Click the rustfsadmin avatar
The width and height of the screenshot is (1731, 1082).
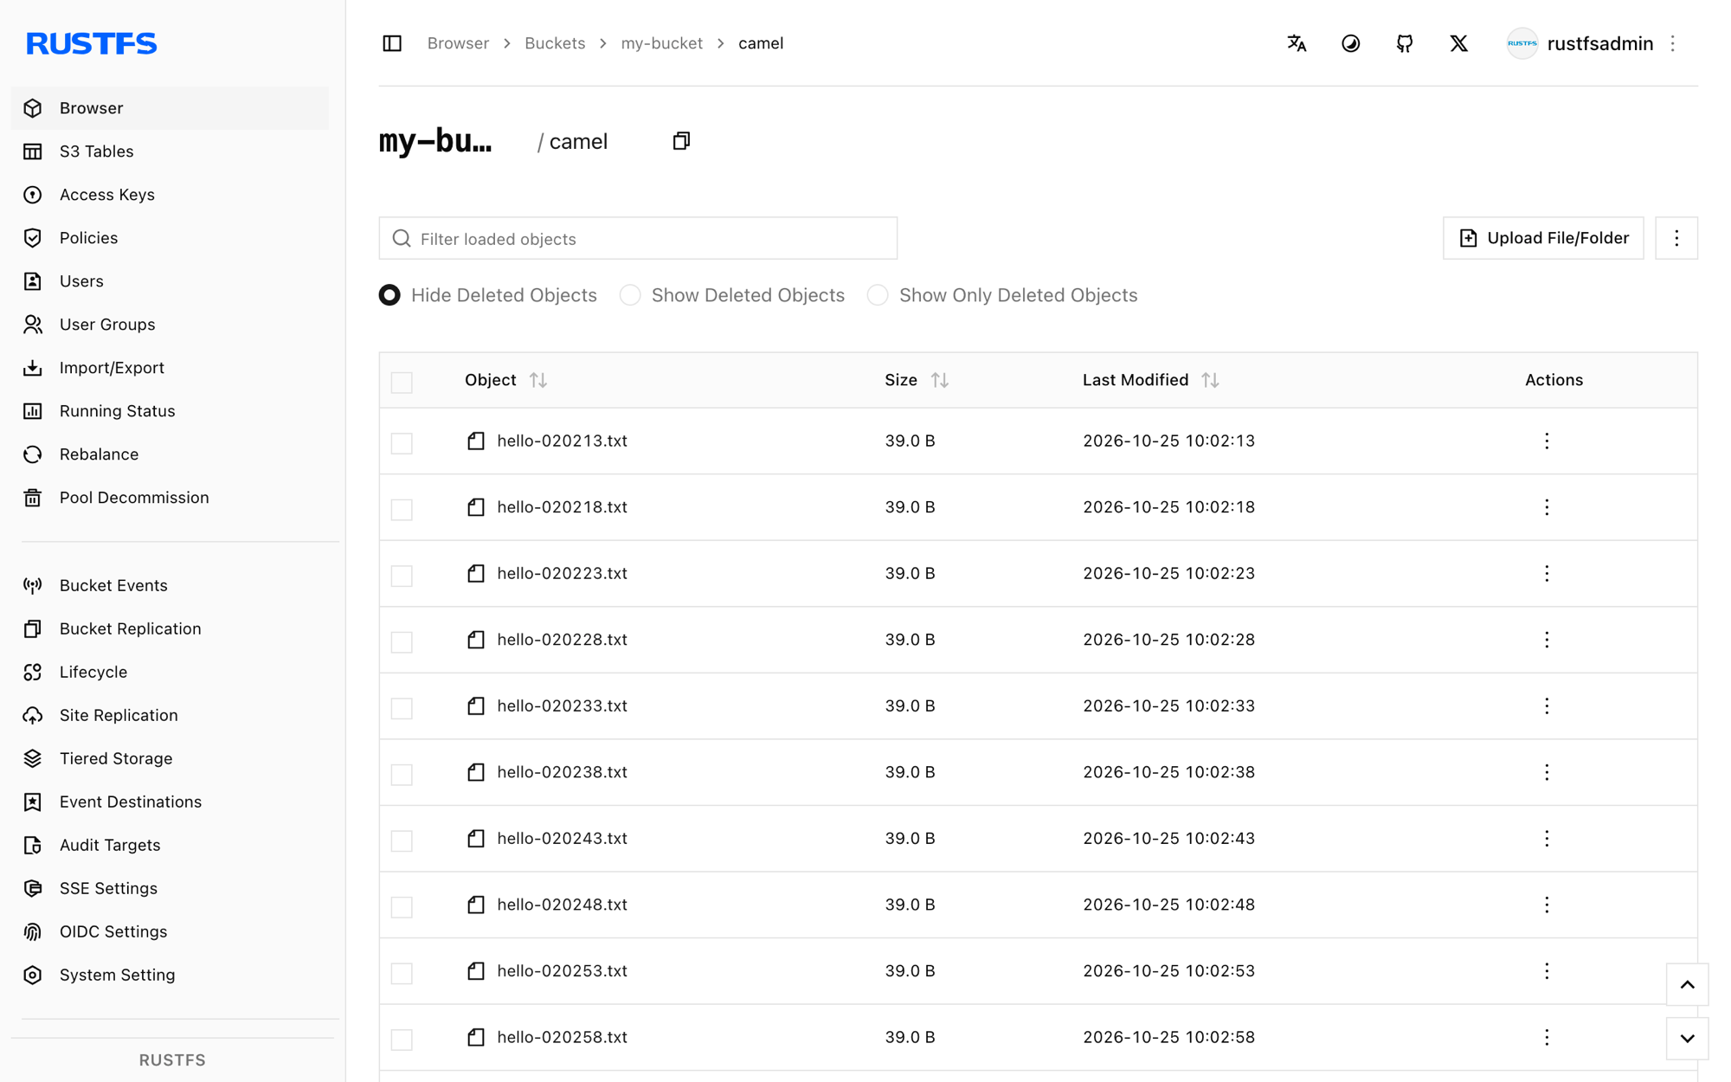[x=1522, y=43]
